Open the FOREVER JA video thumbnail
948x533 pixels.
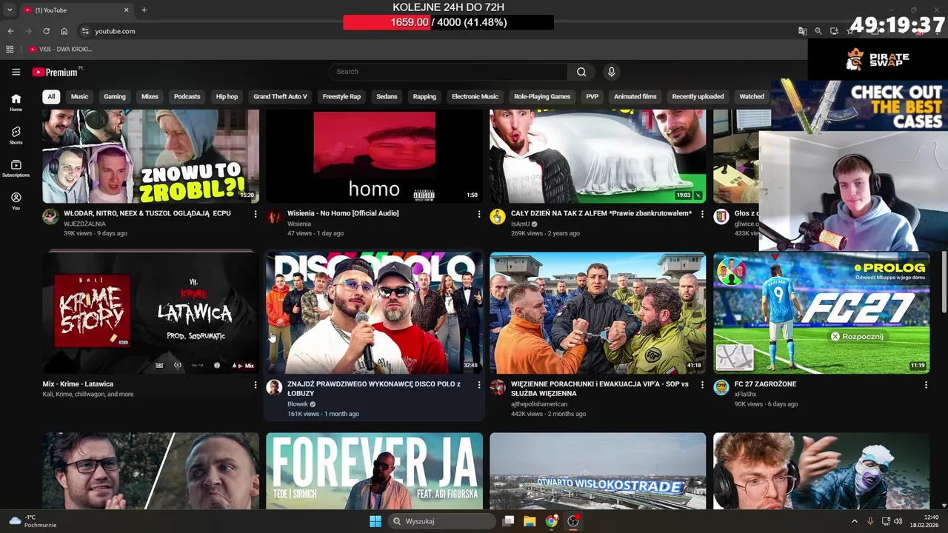(x=374, y=471)
